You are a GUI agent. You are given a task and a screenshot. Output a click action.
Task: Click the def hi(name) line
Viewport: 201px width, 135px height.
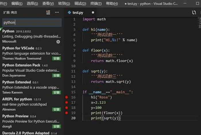coord(96,30)
